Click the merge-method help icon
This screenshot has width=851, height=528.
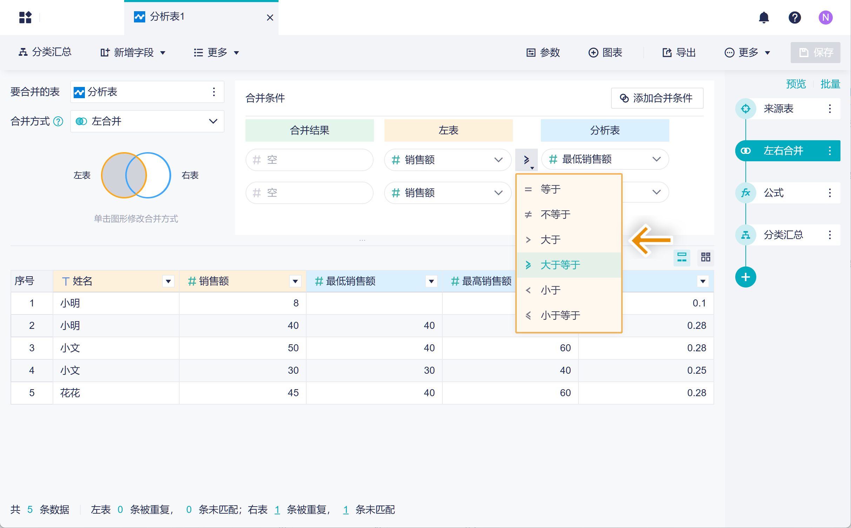58,122
